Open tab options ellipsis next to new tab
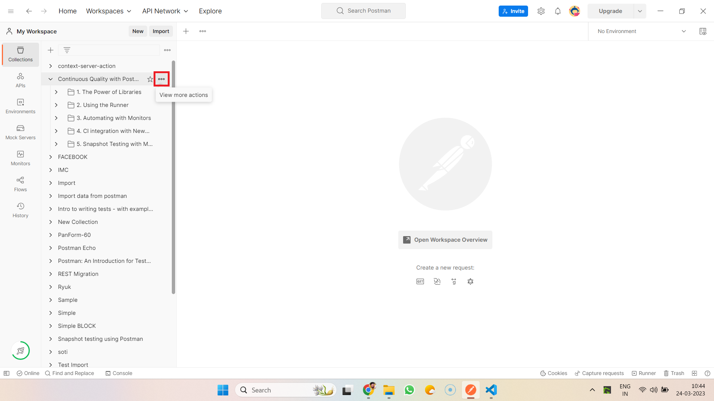The width and height of the screenshot is (714, 401). (x=203, y=31)
